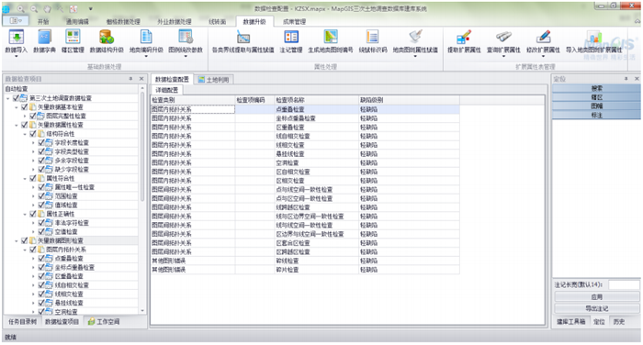Click the 图例修改参数 icon
643x345 pixels.
pyautogui.click(x=186, y=38)
